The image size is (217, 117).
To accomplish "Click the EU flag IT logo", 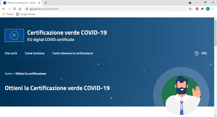I will [14, 36].
